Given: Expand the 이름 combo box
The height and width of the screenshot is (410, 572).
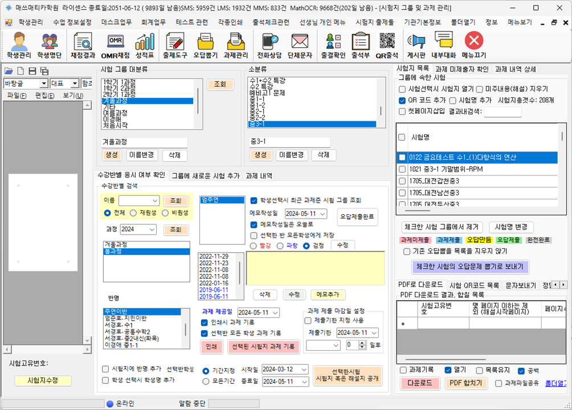Looking at the screenshot, I should [155, 200].
